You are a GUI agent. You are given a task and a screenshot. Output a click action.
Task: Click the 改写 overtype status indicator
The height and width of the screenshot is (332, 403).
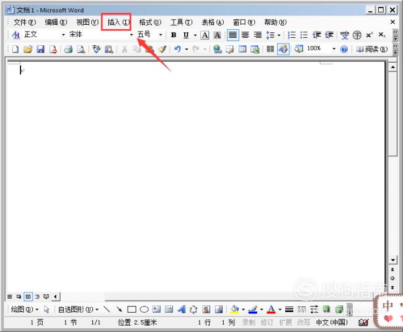pyautogui.click(x=304, y=322)
